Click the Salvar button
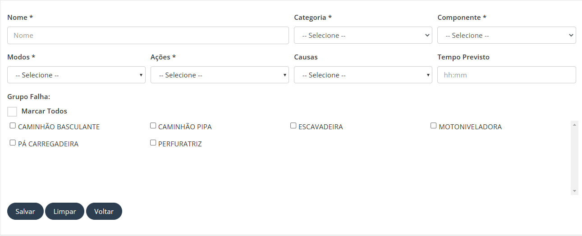Viewport: 582px width, 236px height. (x=25, y=211)
